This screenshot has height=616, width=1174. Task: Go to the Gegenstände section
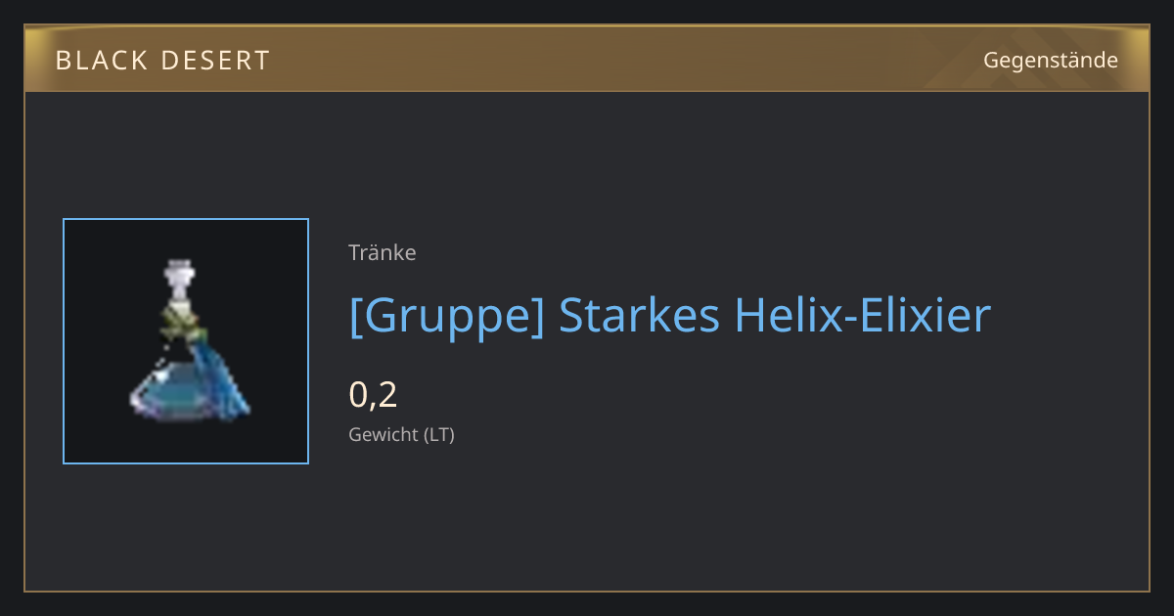tap(1051, 61)
